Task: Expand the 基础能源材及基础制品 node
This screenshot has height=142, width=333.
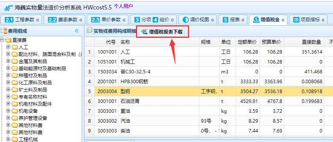Action: coord(8,69)
